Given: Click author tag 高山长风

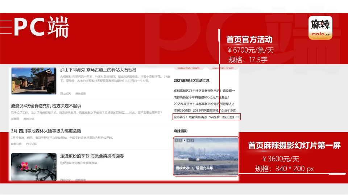Looking at the screenshot, I should point(65,94).
